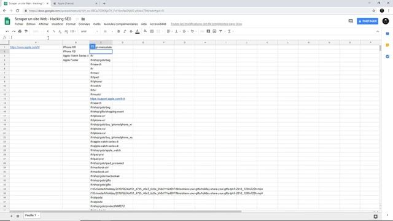Redo using the toolbar arrow
The height and width of the screenshot is (221, 393).
coord(14,31)
